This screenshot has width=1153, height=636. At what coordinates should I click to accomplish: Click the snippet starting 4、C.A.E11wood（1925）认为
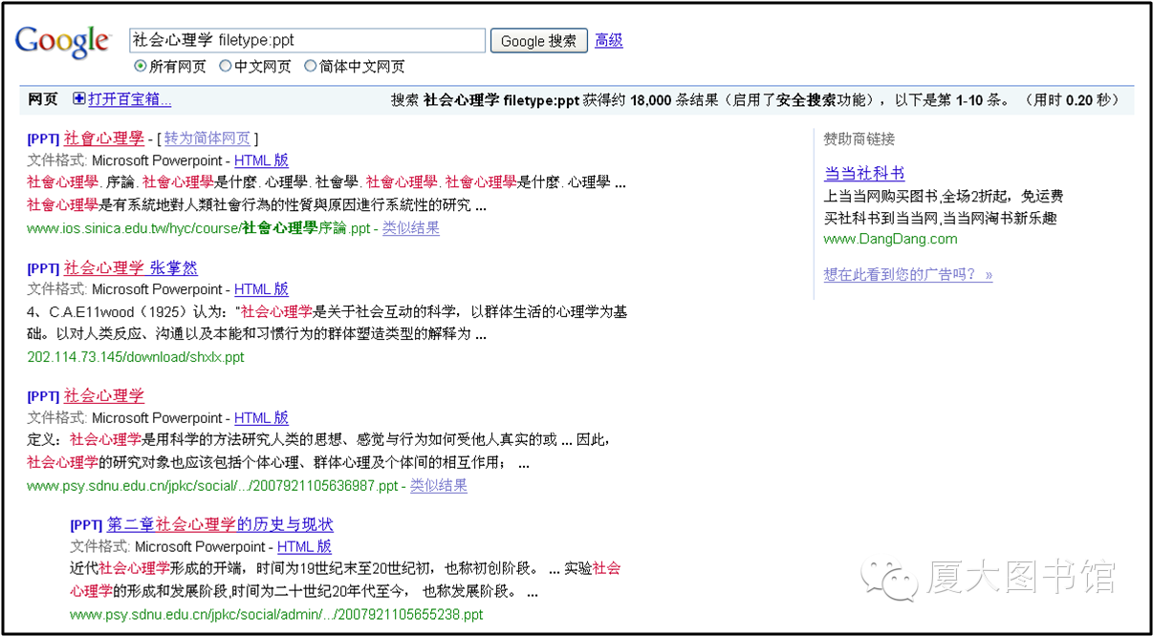coord(327,323)
